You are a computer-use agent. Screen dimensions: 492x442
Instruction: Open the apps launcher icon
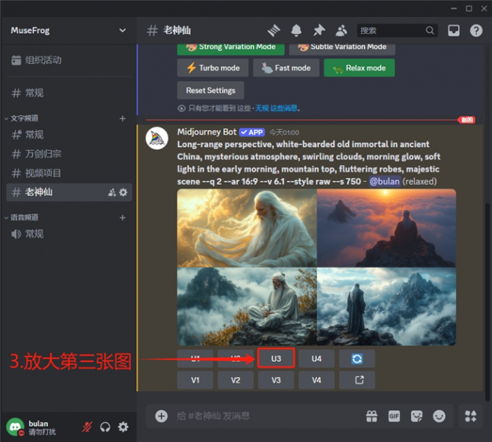[x=471, y=416]
